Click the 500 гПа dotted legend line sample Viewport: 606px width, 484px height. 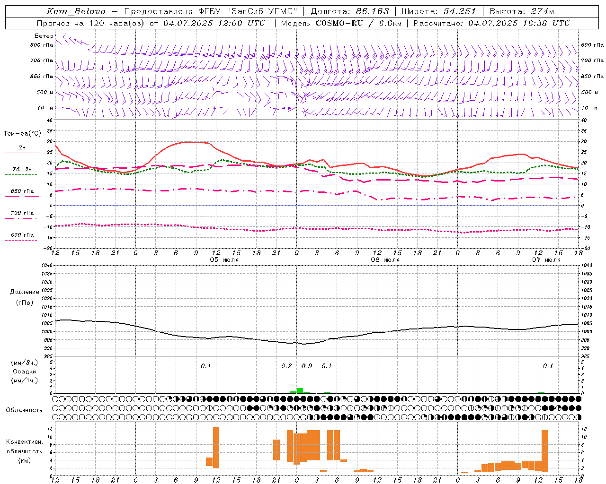(21, 240)
